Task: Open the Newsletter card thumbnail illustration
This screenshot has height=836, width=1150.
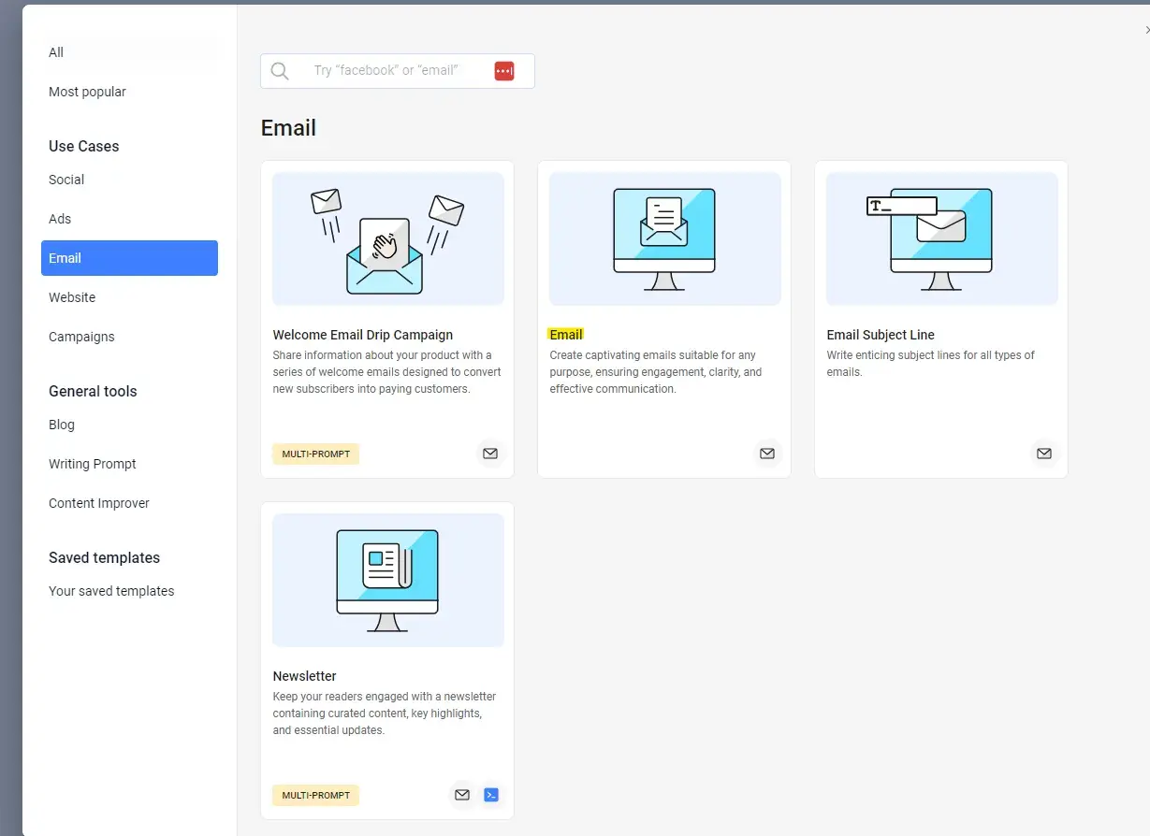Action: tap(387, 580)
